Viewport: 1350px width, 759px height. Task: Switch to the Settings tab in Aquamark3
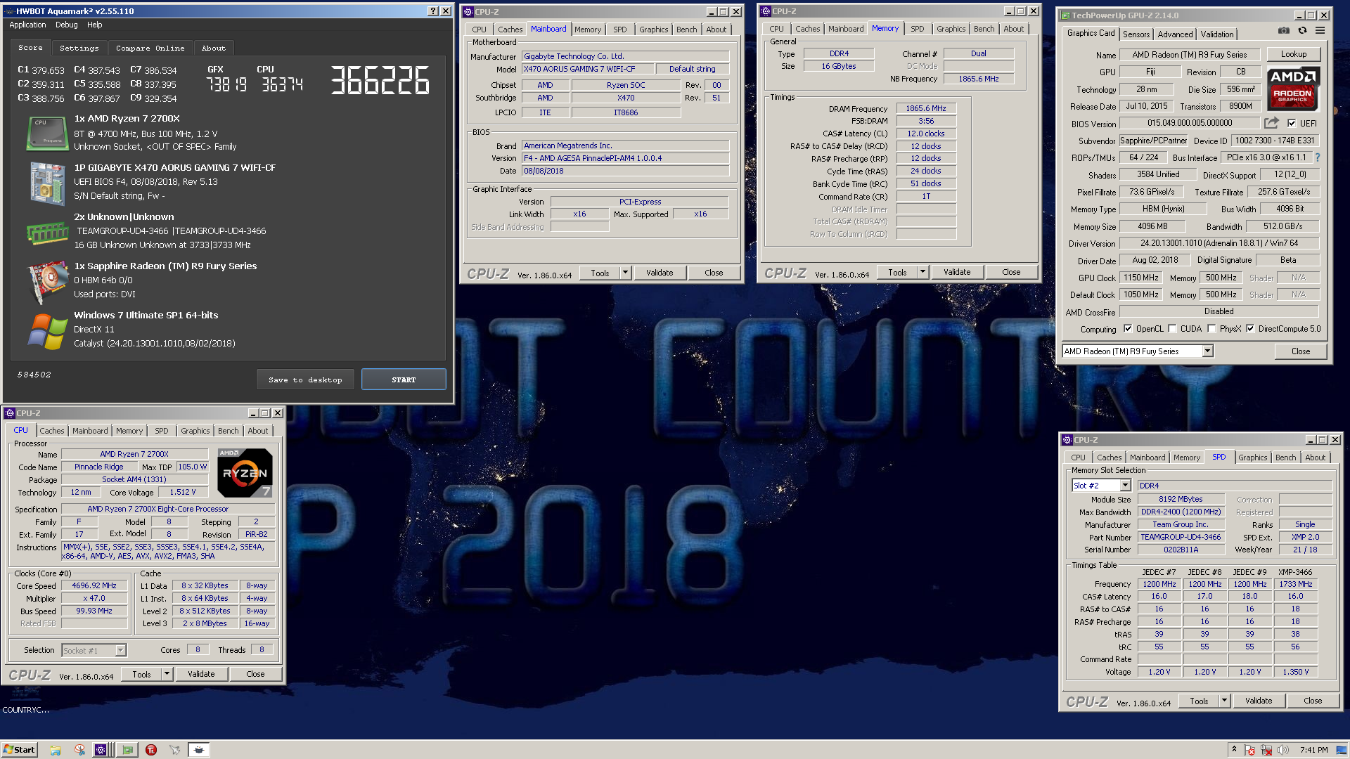pos(79,48)
